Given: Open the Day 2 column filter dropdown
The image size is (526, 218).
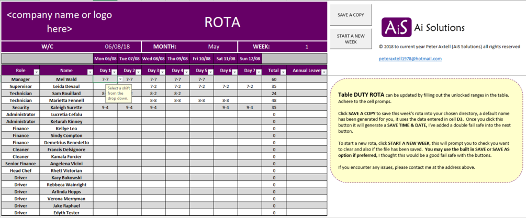Looking at the screenshot, I should point(138,72).
